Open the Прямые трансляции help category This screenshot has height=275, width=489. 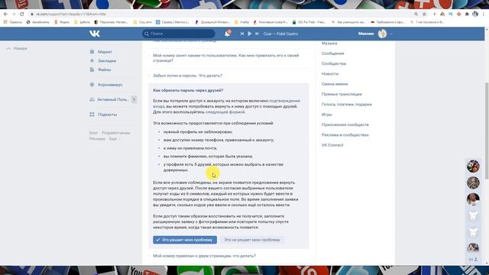coord(342,94)
